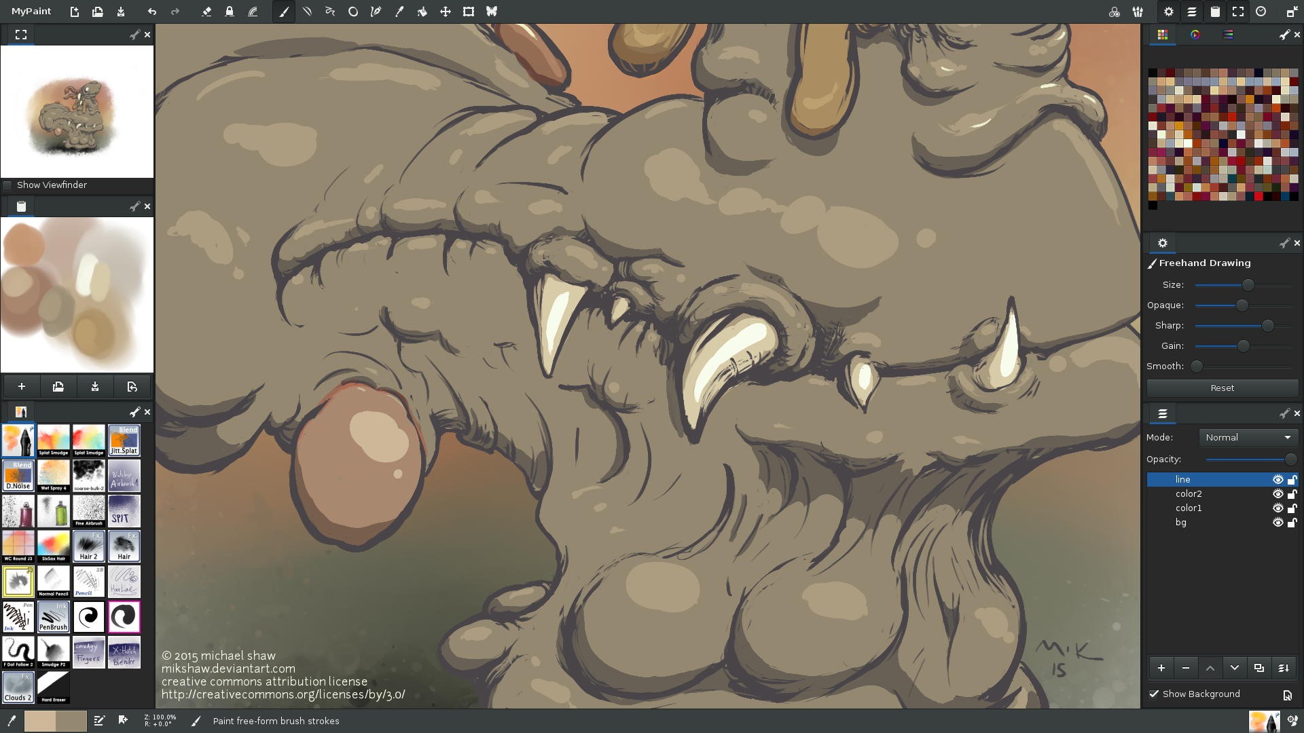Switch to the color wheel tab

pyautogui.click(x=1195, y=35)
